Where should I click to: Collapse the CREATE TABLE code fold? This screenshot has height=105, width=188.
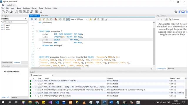point(37,31)
